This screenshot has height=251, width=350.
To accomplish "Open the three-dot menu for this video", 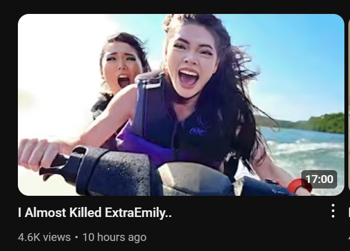I will 333,211.
